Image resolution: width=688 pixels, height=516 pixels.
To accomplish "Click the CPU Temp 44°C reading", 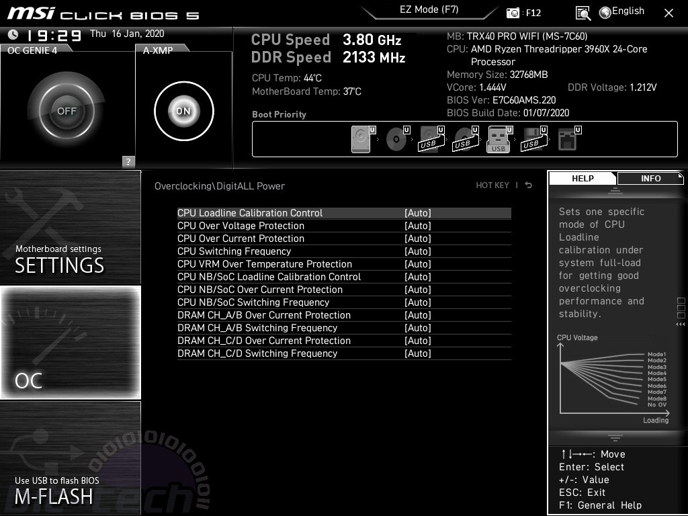I will pyautogui.click(x=286, y=78).
